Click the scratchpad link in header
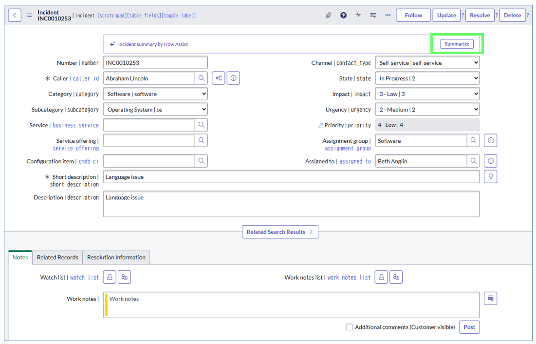536x344 pixels. tap(112, 16)
